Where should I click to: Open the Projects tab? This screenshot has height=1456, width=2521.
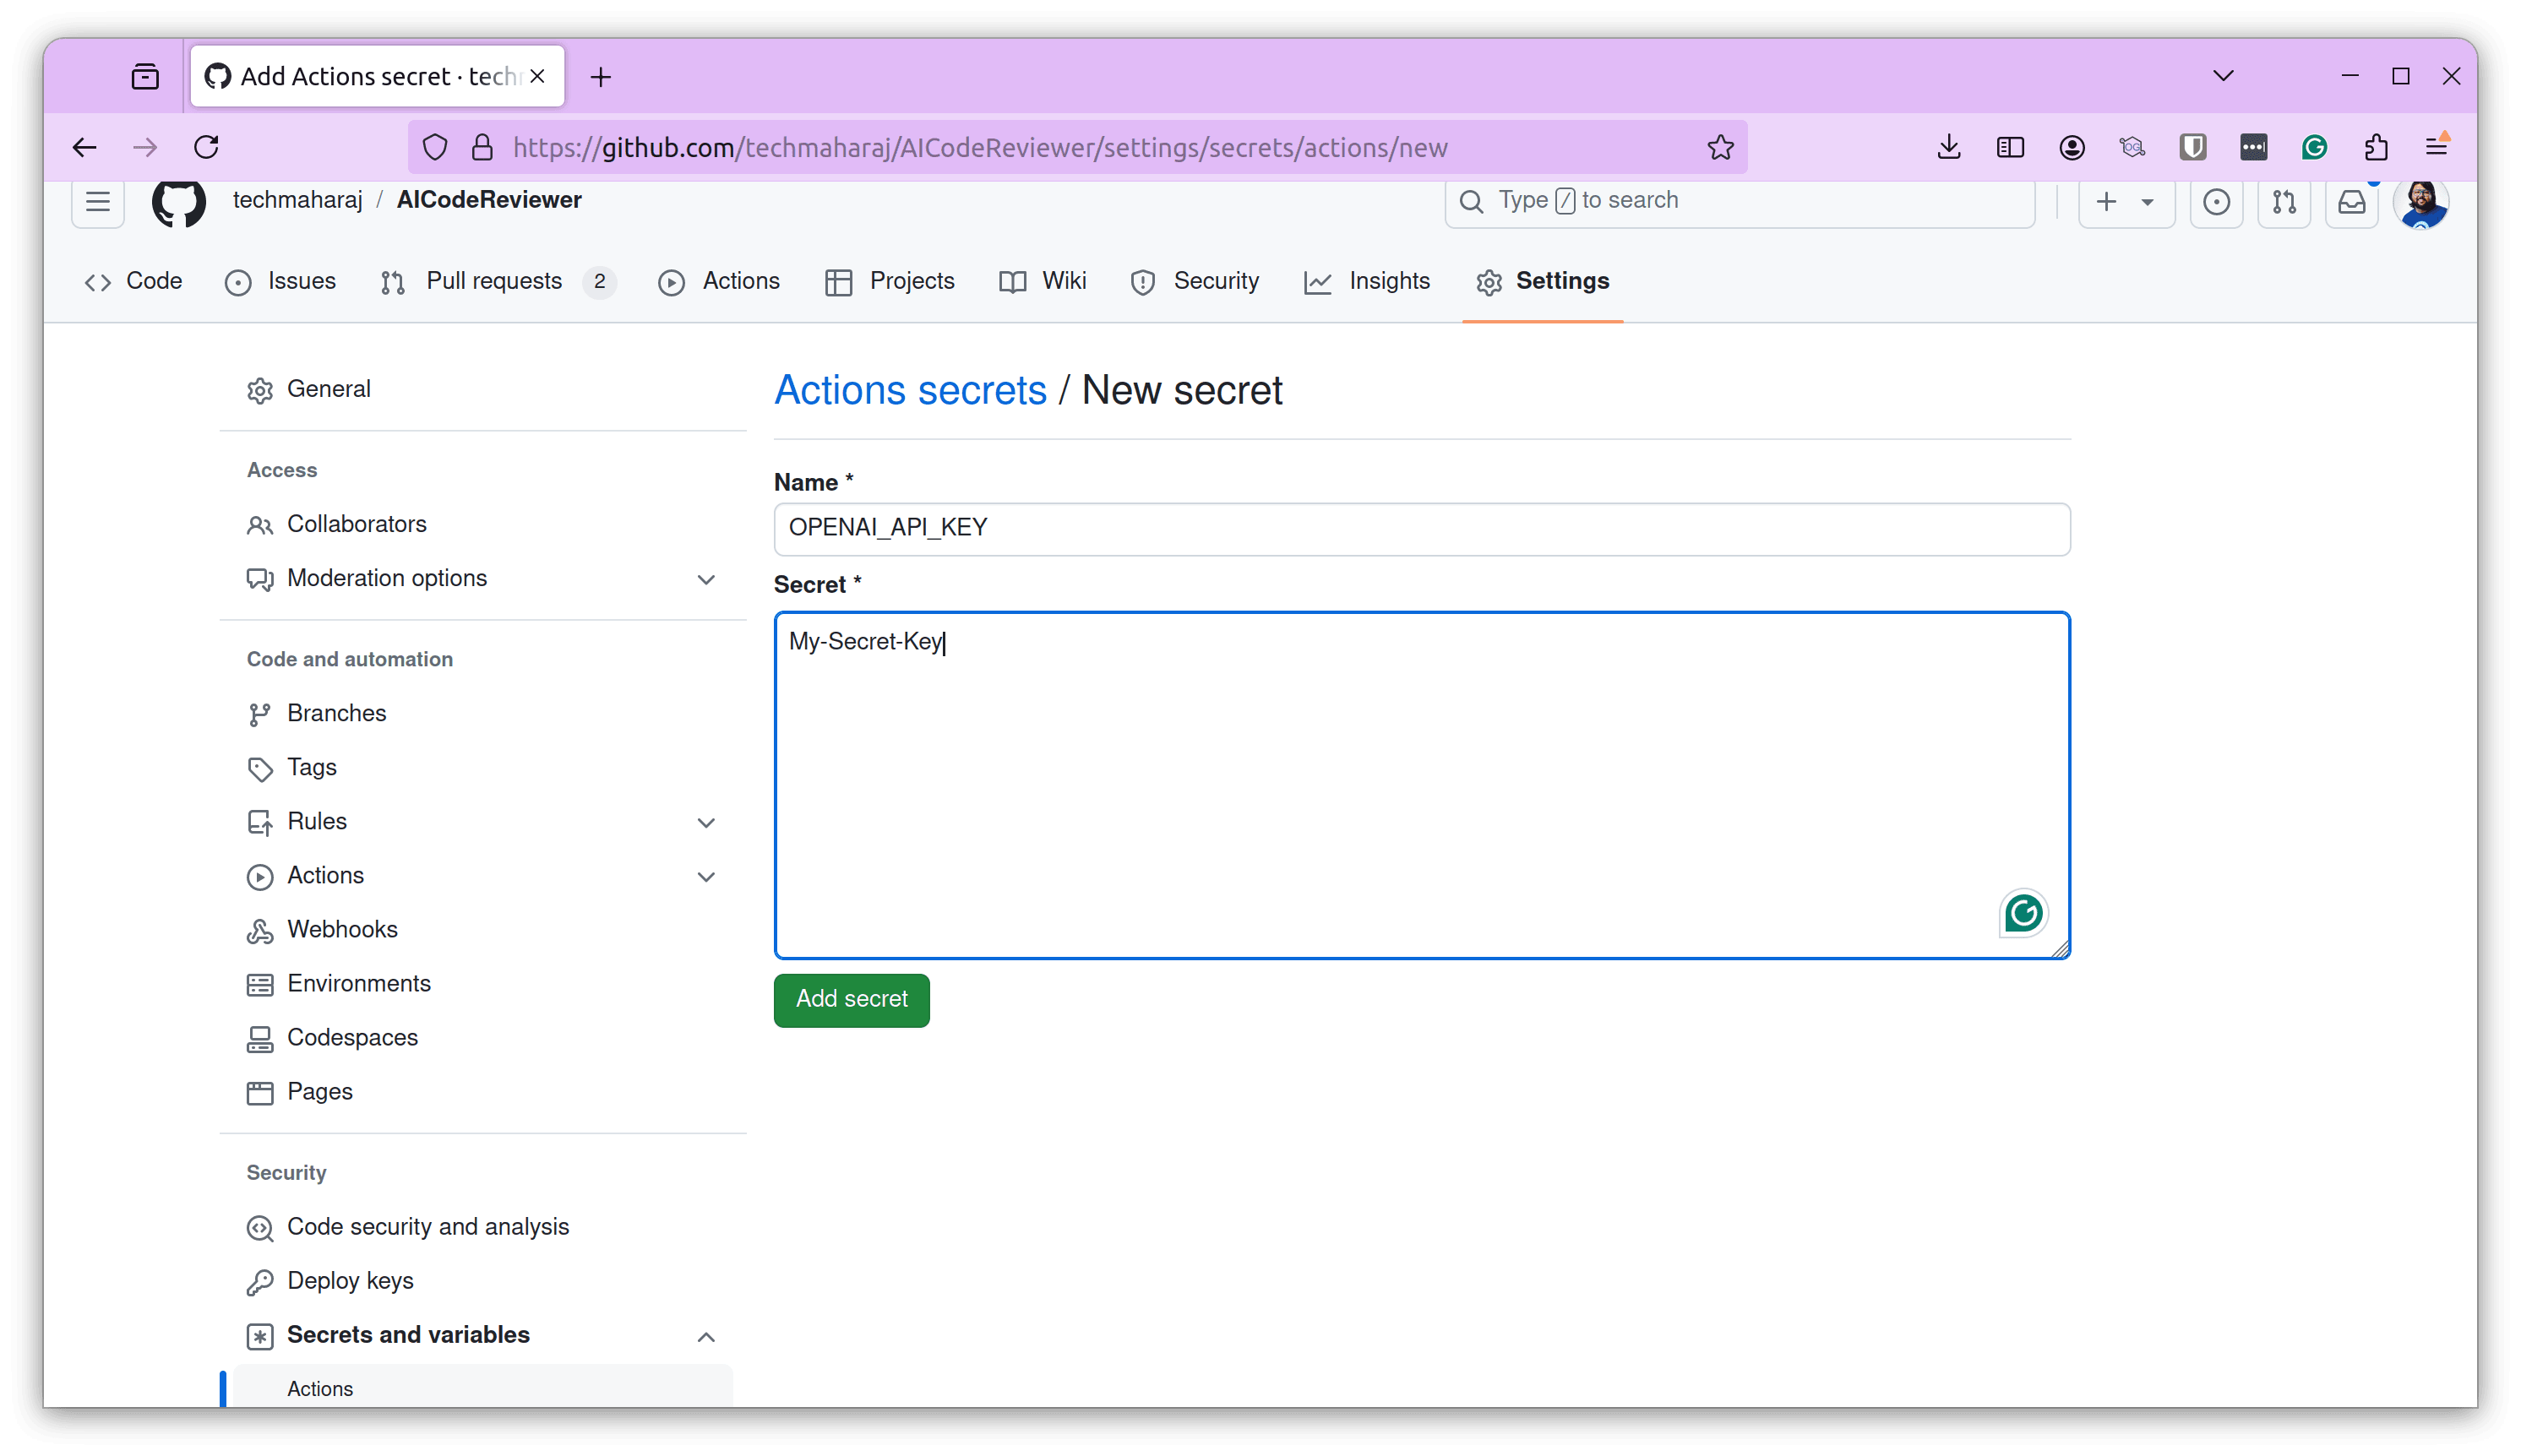[x=890, y=282]
